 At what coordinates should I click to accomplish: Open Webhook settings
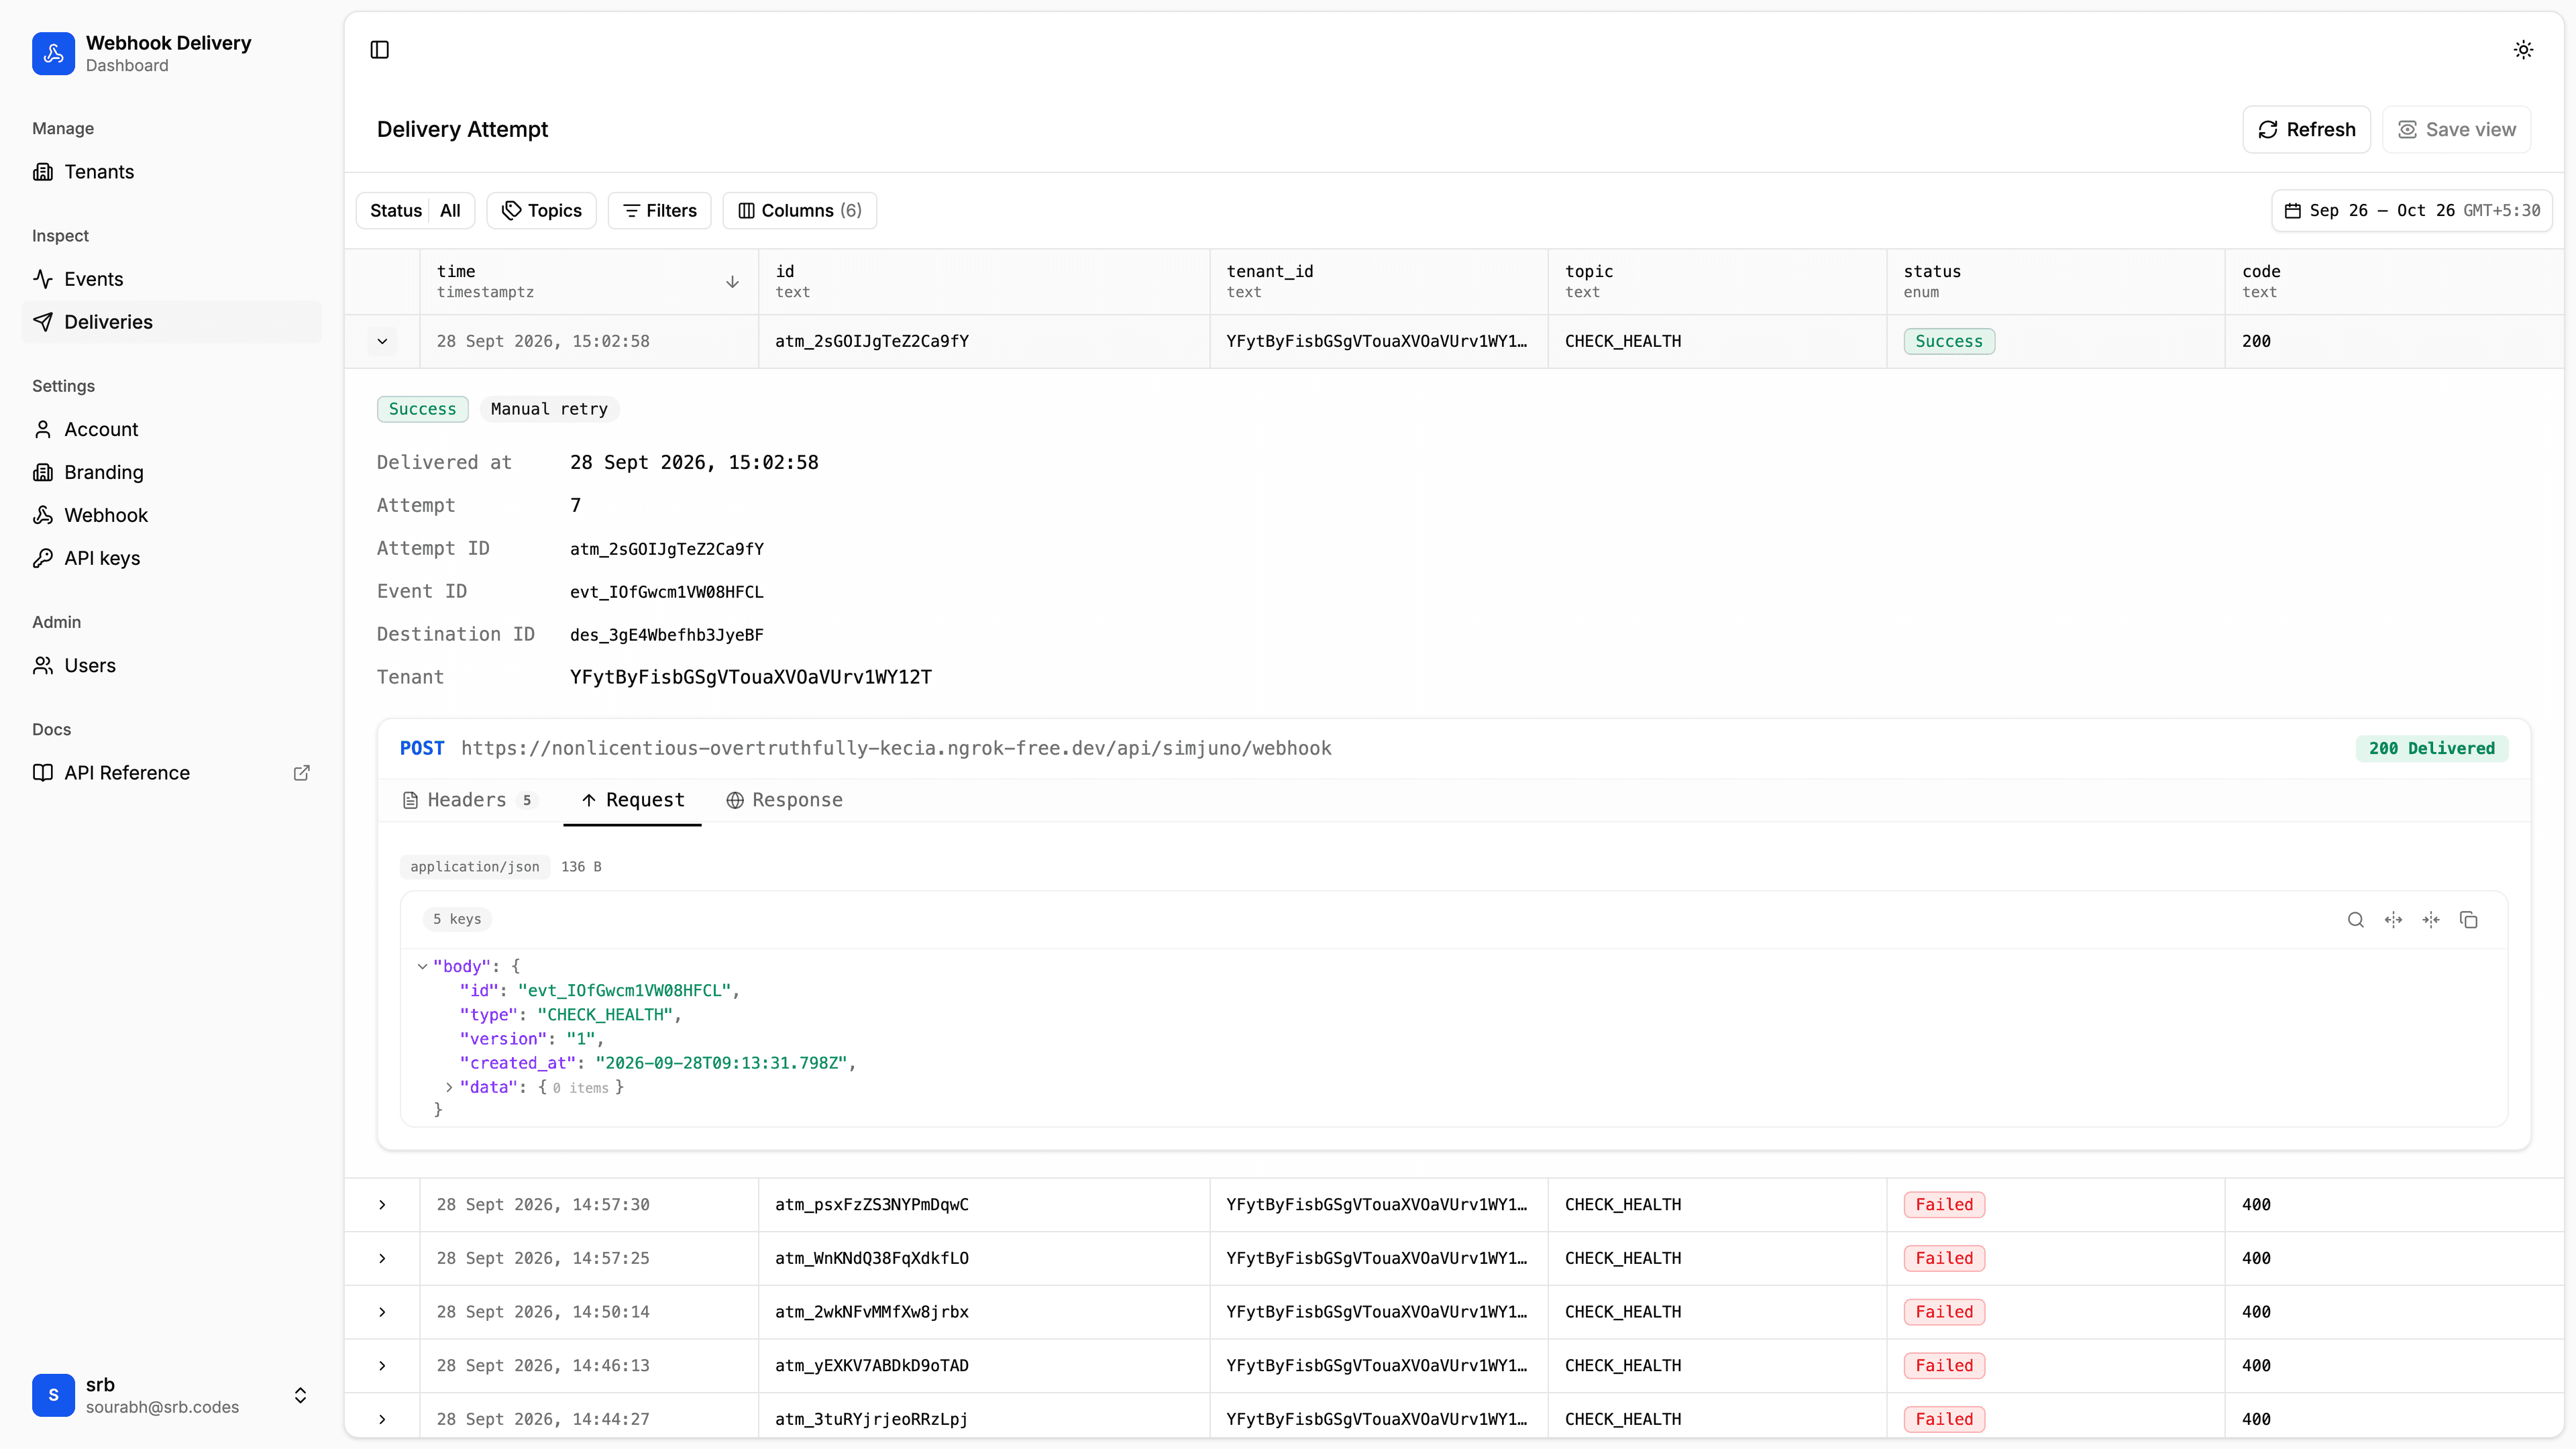[x=171, y=515]
